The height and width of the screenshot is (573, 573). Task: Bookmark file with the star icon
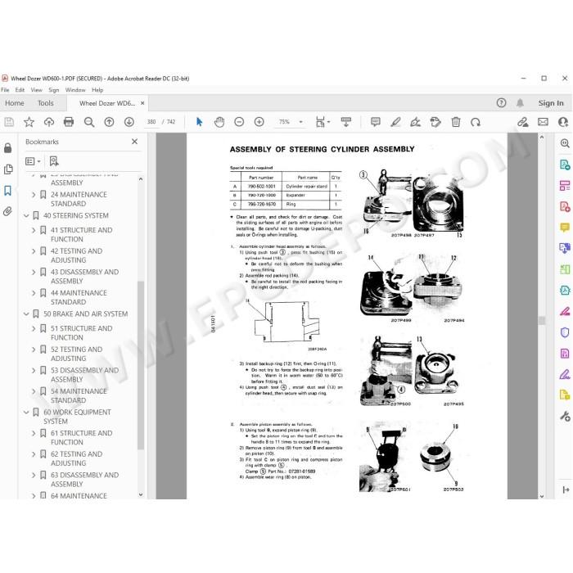point(29,122)
